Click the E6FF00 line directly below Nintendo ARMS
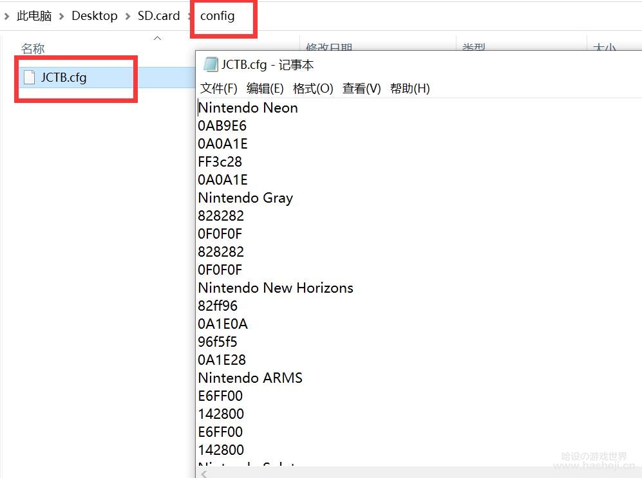This screenshot has height=478, width=642. 220,396
